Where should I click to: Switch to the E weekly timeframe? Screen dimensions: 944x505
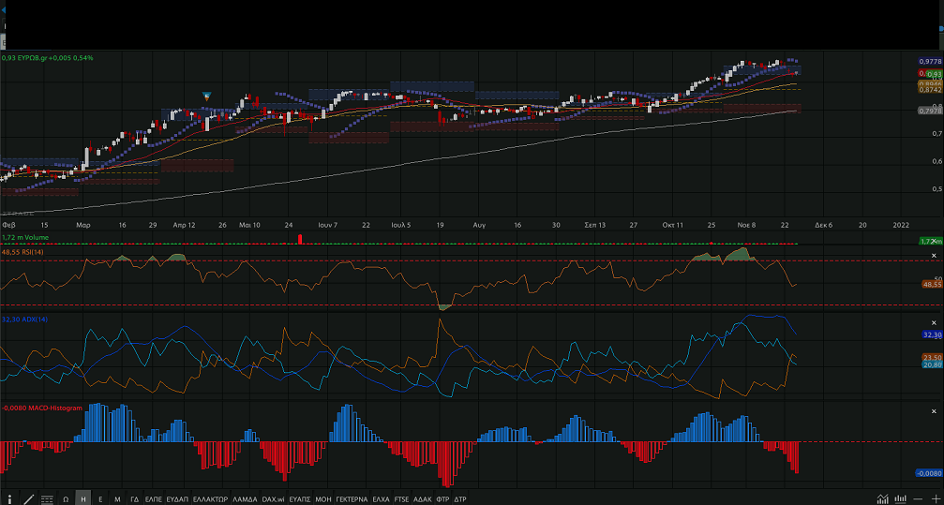[x=100, y=498]
